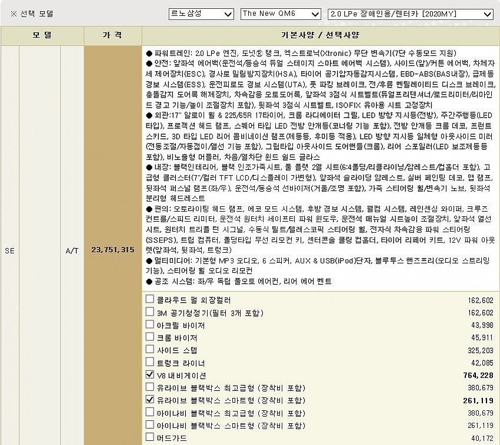Click the 23,751,315 price cell
Screen dimensions: 500x445
click(112, 250)
